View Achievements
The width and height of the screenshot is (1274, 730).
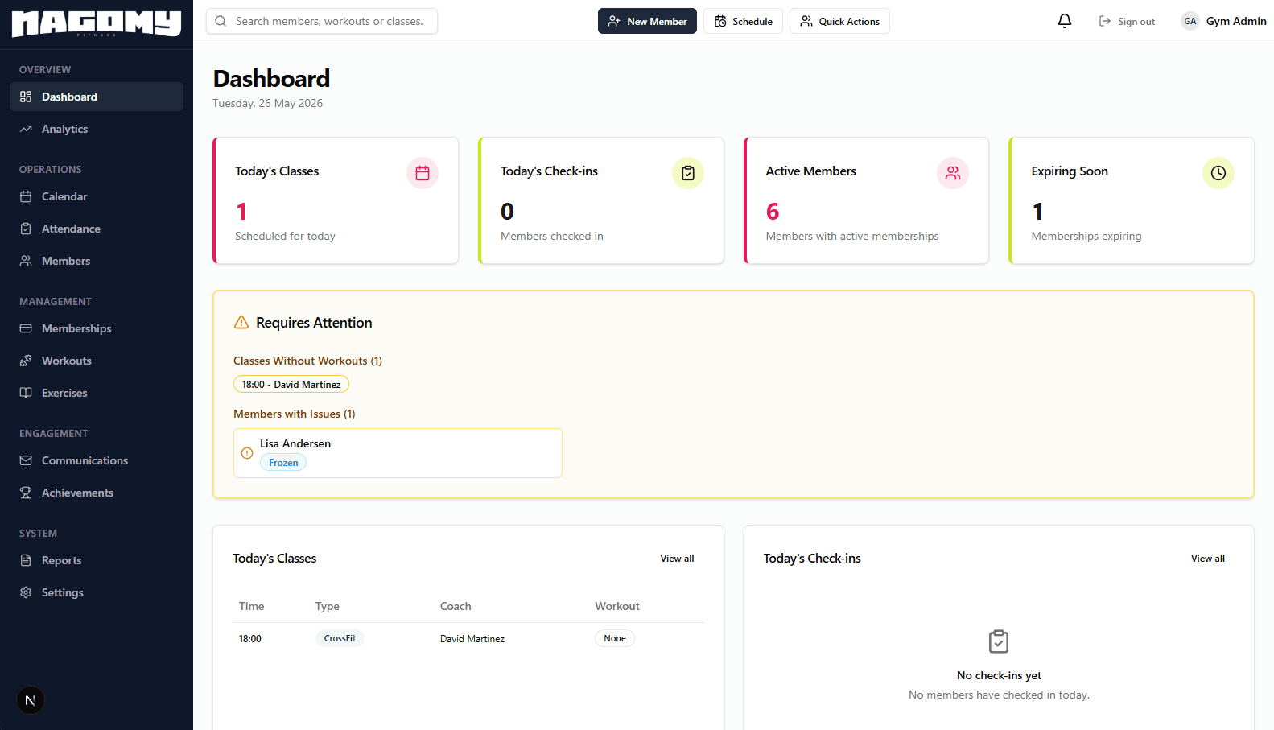[97, 493]
